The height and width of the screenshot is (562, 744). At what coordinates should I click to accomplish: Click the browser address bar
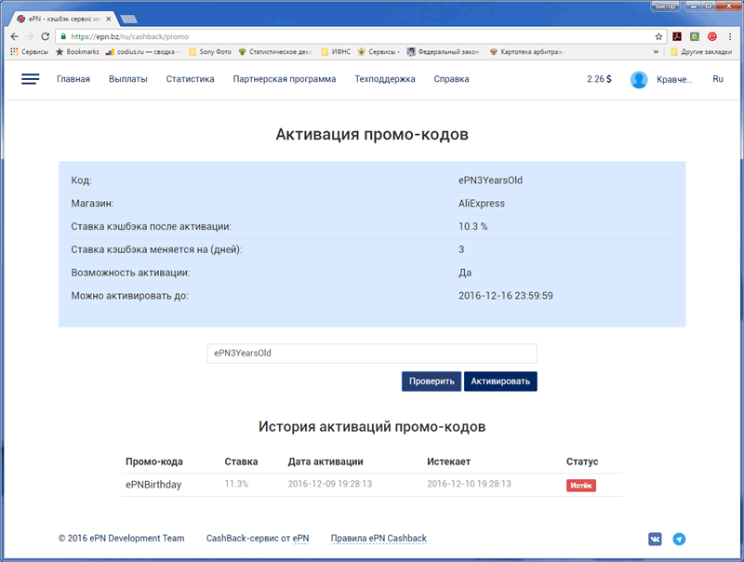[353, 36]
